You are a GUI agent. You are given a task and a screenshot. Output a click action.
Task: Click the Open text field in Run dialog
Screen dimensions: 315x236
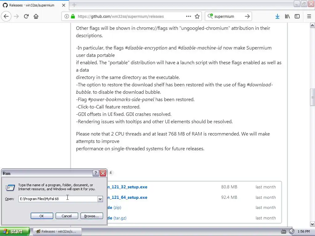tap(58, 199)
